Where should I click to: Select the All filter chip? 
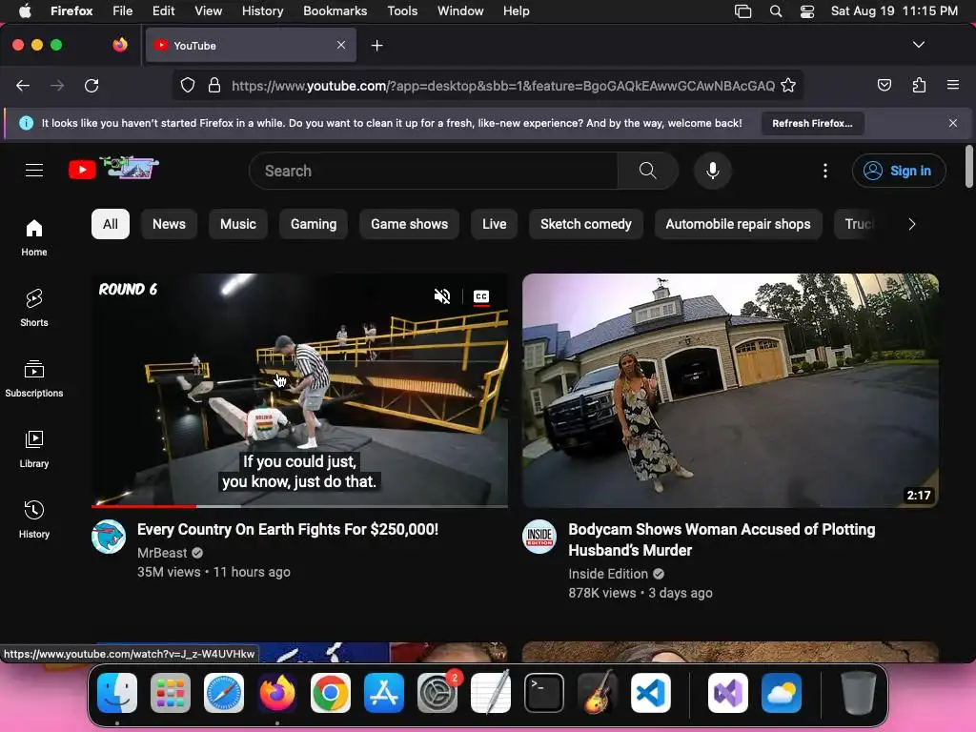111,224
